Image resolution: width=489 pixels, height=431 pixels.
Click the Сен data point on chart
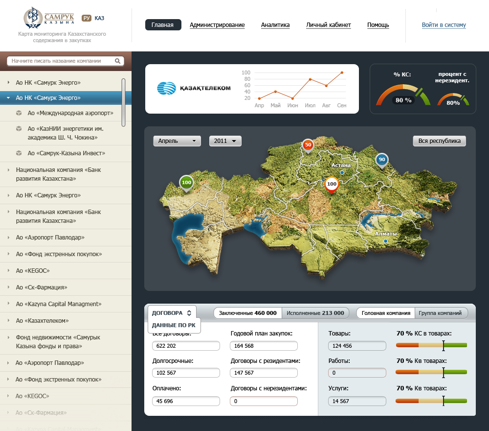coord(342,72)
